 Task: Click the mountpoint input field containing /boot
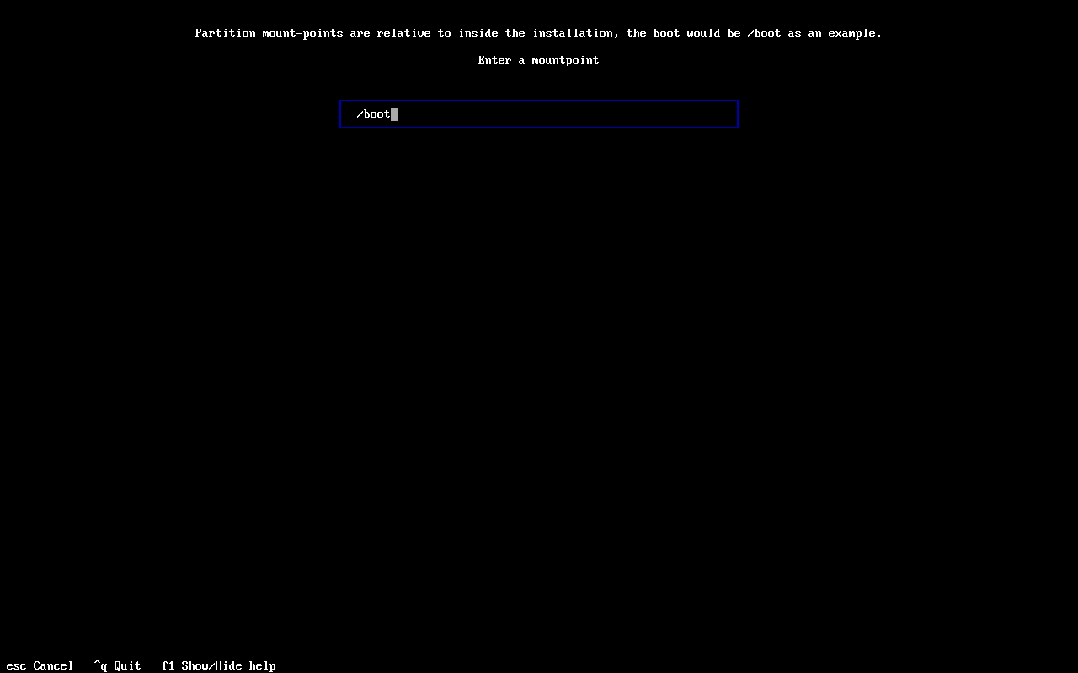pyautogui.click(x=539, y=114)
